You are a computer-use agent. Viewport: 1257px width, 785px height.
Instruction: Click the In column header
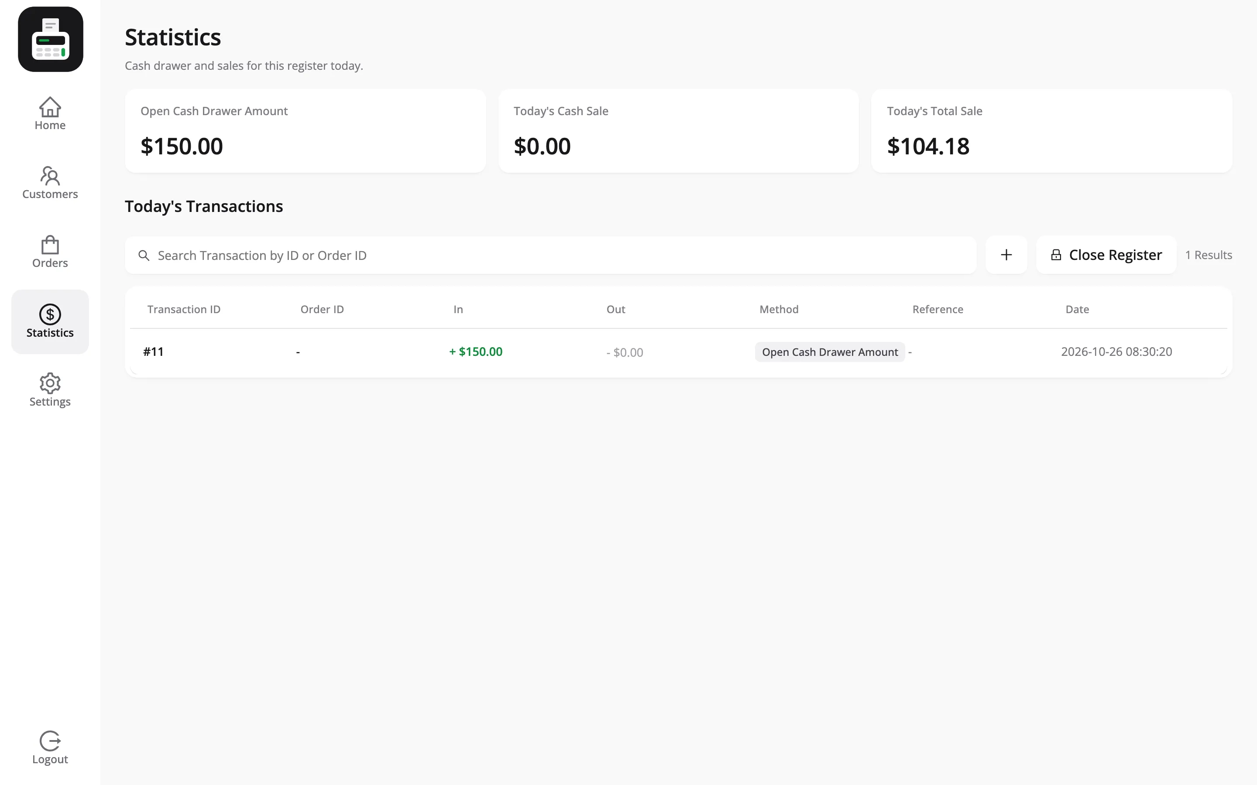pyautogui.click(x=458, y=310)
